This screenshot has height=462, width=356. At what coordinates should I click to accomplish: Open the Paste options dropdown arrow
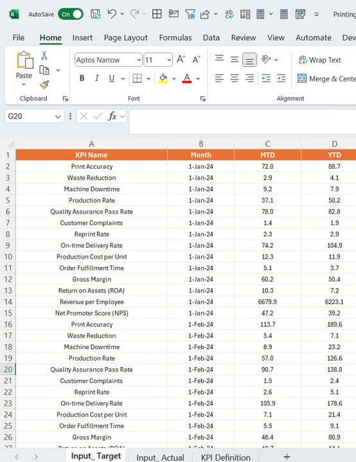pyautogui.click(x=24, y=84)
